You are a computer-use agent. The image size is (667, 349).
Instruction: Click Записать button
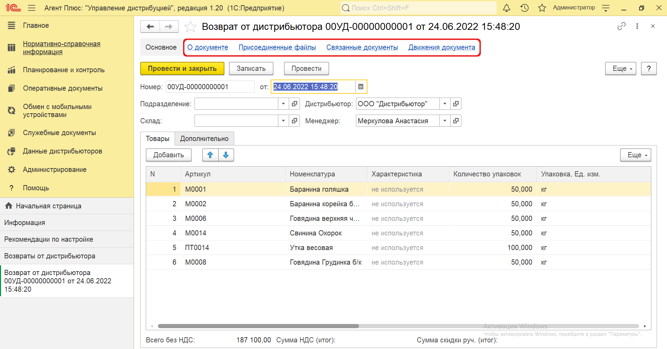251,68
